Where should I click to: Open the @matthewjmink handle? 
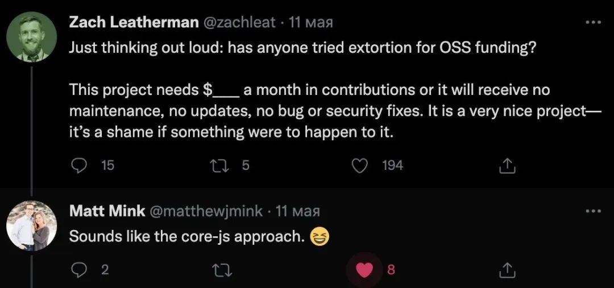[205, 211]
